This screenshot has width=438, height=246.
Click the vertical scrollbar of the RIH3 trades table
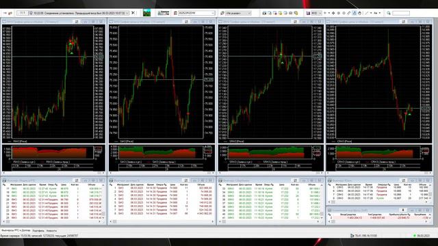(103, 202)
